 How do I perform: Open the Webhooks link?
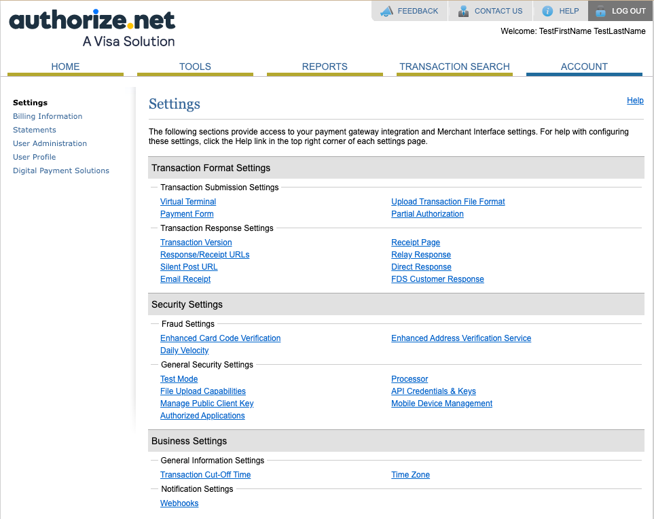(x=179, y=503)
